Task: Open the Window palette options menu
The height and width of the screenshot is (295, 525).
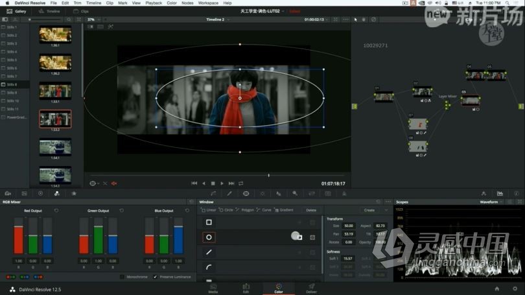Action: coord(388,202)
